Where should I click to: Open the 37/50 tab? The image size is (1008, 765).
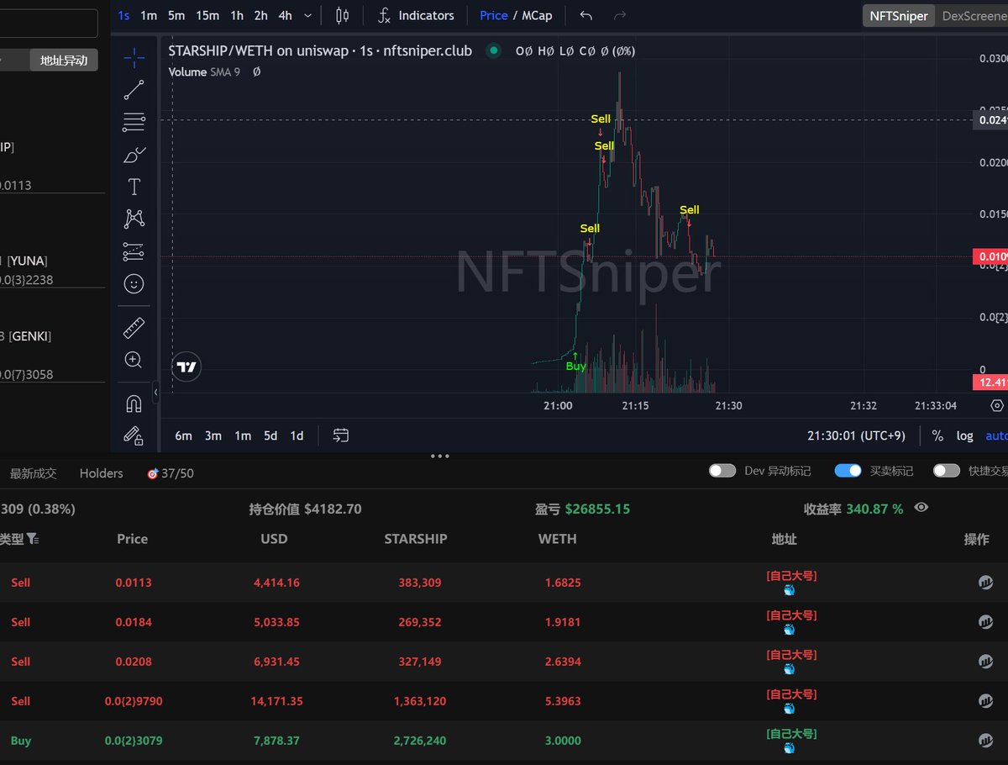[x=170, y=473]
